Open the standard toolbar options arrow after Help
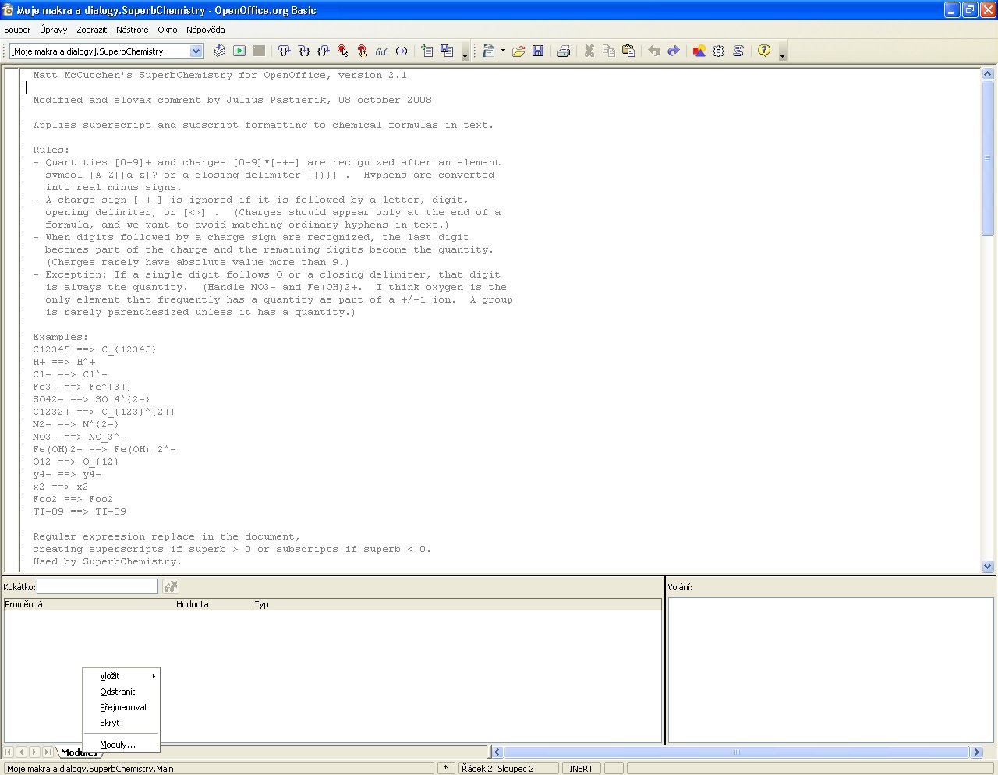Viewport: 998px width, 775px height. click(x=782, y=51)
